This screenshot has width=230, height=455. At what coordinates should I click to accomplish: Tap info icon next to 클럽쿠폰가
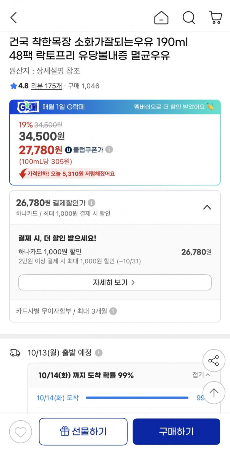pos(109,150)
